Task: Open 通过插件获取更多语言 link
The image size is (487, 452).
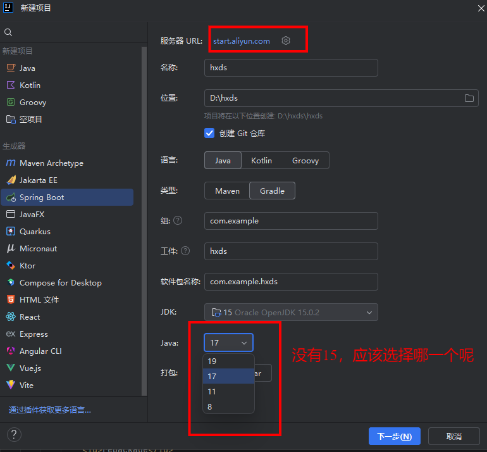Action: pyautogui.click(x=50, y=410)
